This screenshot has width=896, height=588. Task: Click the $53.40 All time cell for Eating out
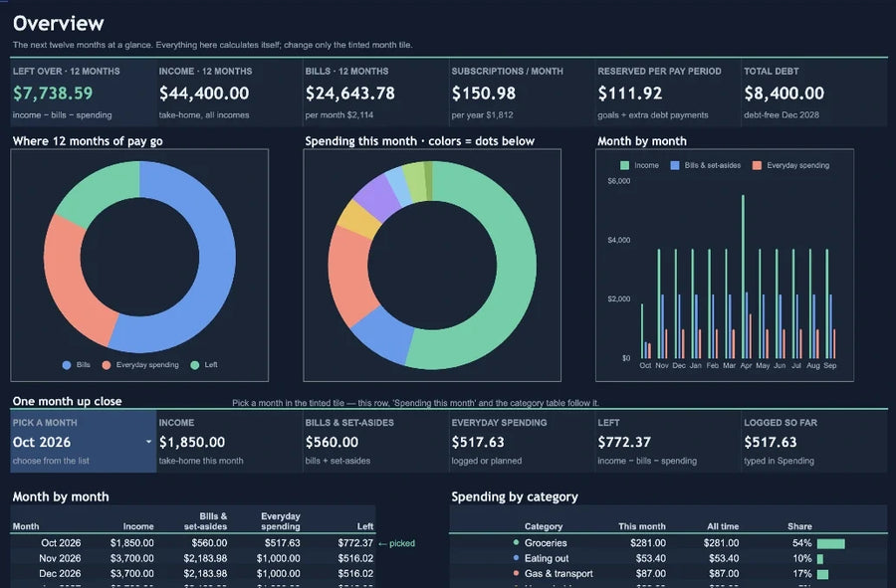(724, 558)
